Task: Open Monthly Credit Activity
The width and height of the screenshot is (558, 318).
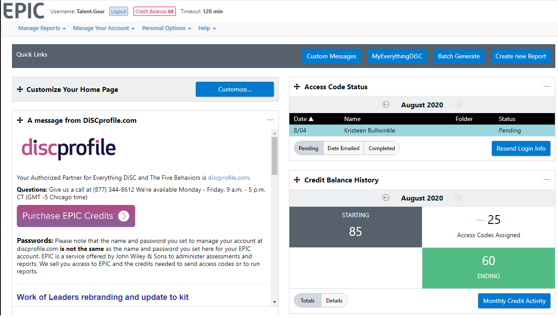Action: click(x=514, y=301)
